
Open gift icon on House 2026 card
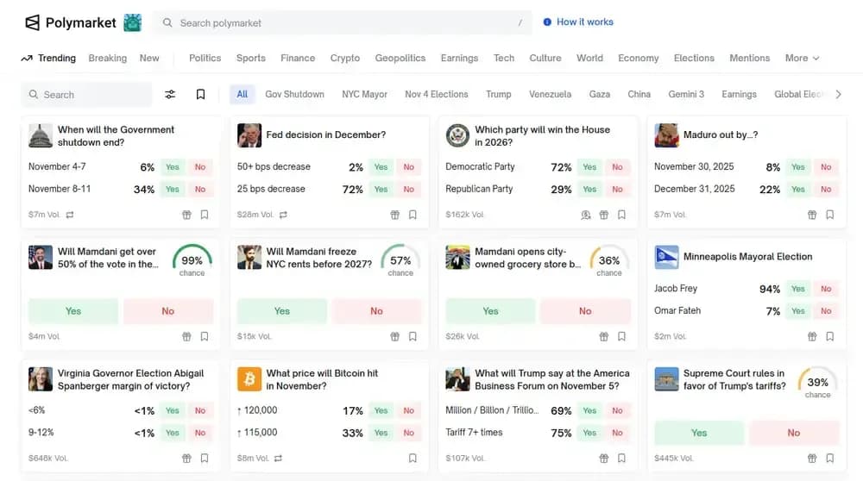(604, 215)
